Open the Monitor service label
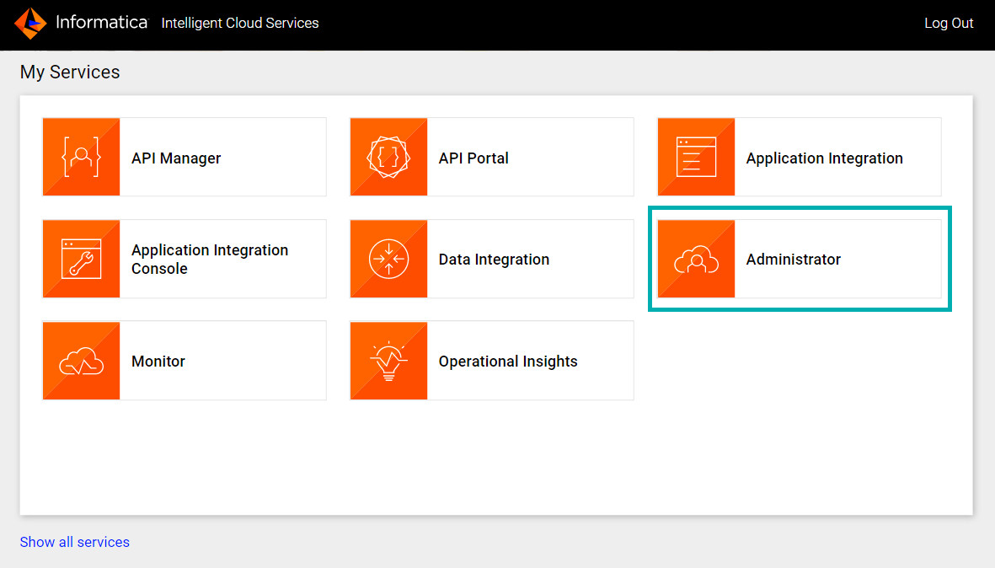 (158, 361)
